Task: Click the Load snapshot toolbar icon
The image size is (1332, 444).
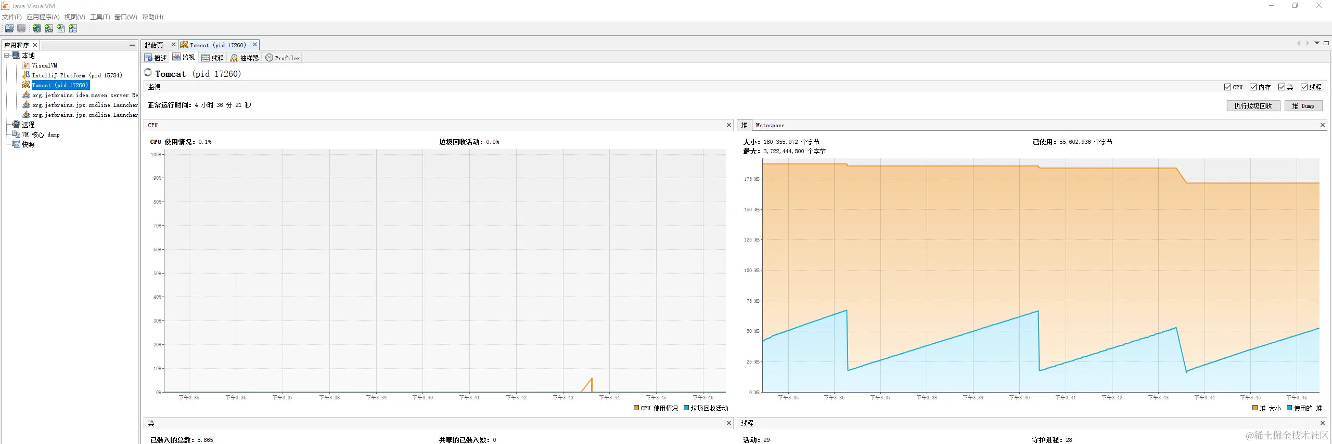Action: point(9,29)
